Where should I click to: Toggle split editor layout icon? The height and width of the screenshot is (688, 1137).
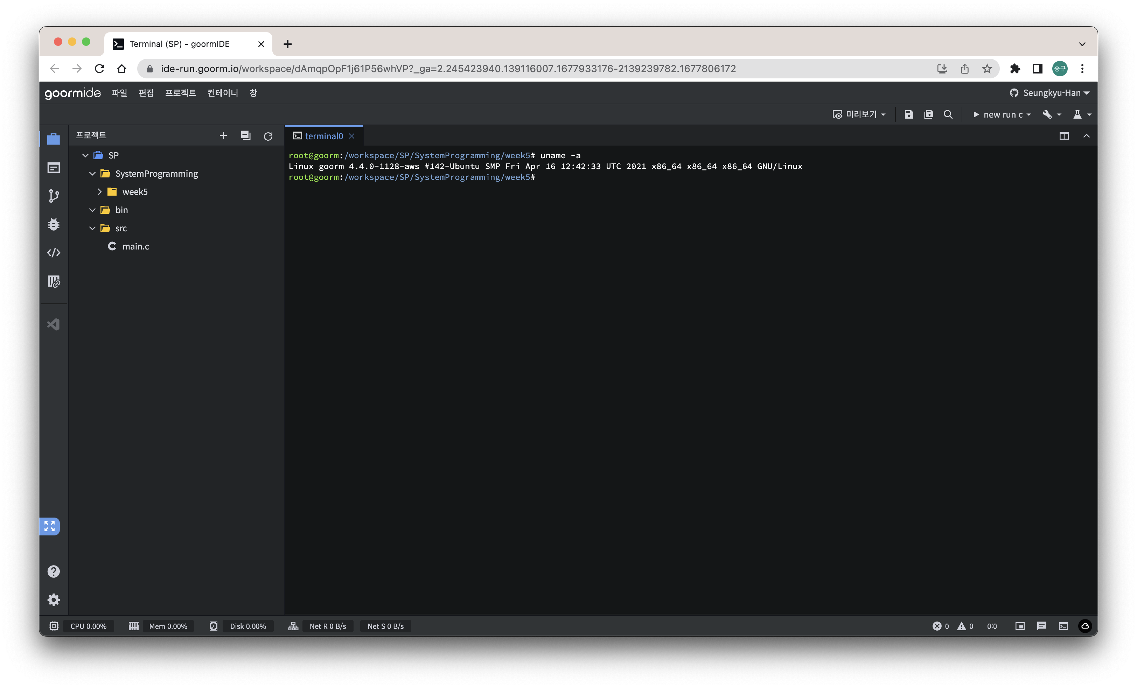(1063, 136)
